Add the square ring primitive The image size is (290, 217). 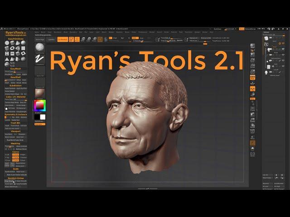click(x=23, y=53)
